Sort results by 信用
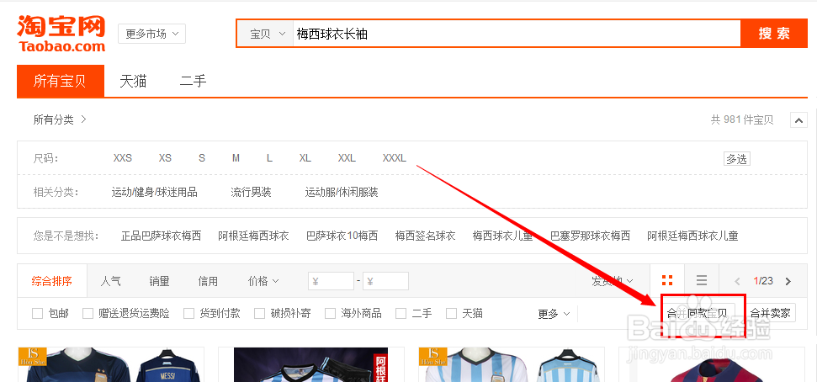The height and width of the screenshot is (382, 817). [208, 281]
